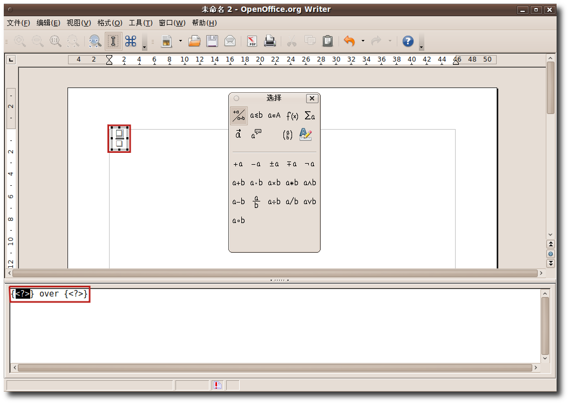The height and width of the screenshot is (404, 569).
Task: Click the Print icon
Action: 269,41
